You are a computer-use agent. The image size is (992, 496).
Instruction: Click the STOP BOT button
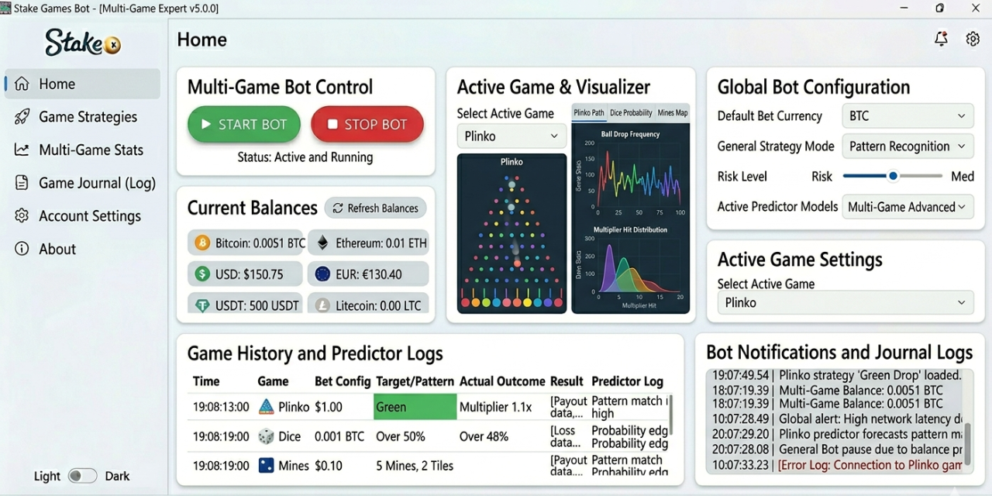click(x=367, y=124)
